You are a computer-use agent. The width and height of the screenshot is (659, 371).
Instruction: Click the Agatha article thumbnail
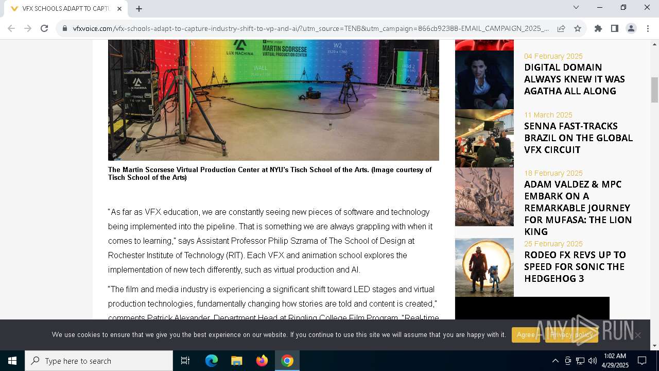(484, 80)
